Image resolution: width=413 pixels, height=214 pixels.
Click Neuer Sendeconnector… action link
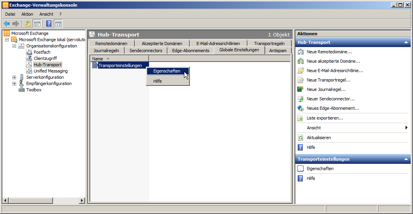331,99
